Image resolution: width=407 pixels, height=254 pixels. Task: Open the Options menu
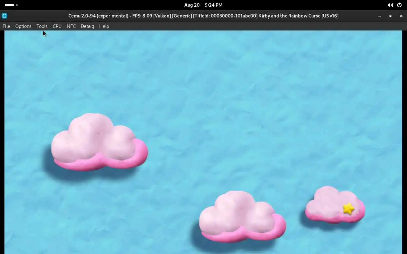click(x=23, y=26)
